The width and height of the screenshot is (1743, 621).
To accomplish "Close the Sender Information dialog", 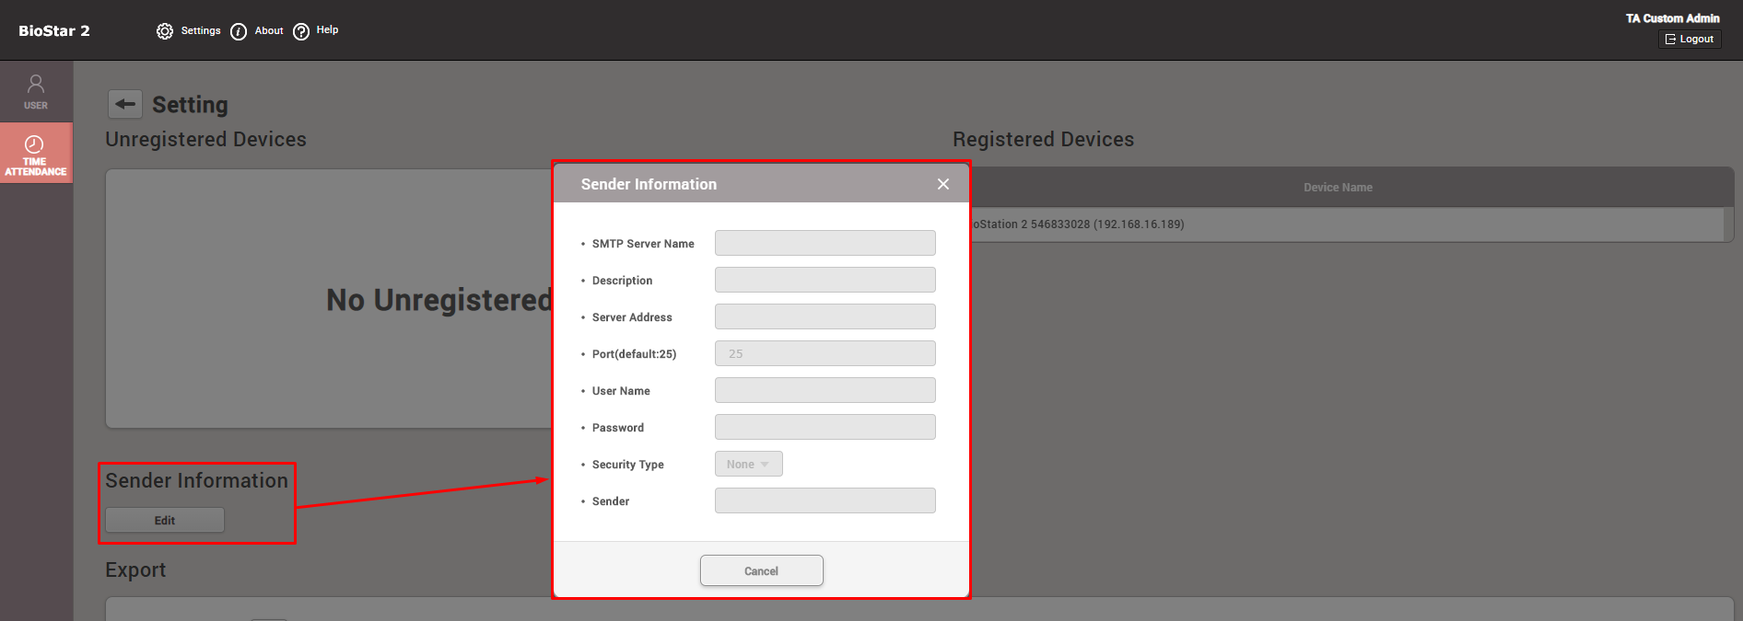I will (x=942, y=184).
